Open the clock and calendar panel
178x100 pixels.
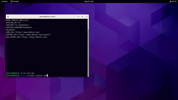pyautogui.click(x=89, y=1)
